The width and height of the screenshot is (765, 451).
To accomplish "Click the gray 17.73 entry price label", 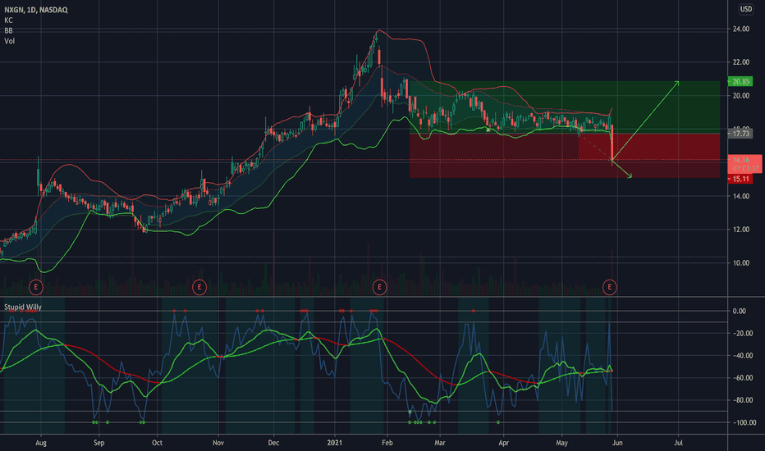I will point(740,133).
